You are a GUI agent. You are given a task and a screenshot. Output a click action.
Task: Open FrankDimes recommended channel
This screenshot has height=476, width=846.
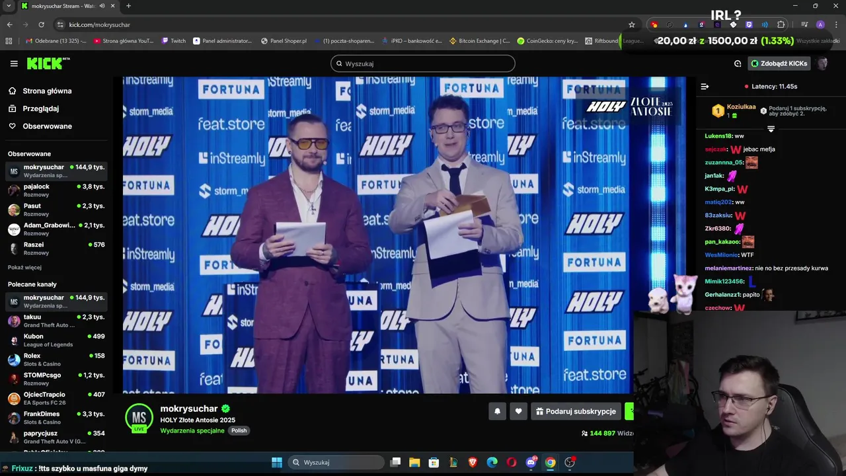(x=56, y=418)
